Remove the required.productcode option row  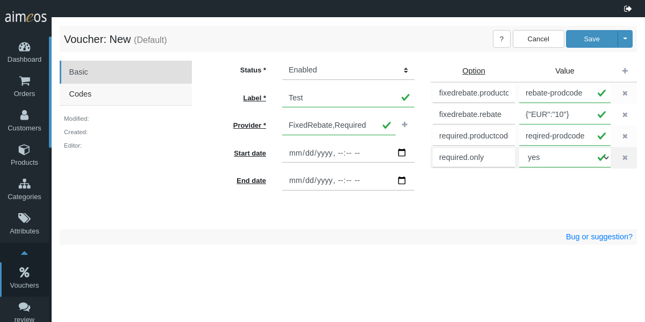625,136
